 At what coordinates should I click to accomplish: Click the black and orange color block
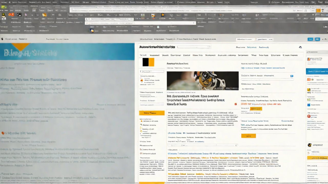(x=148, y=62)
